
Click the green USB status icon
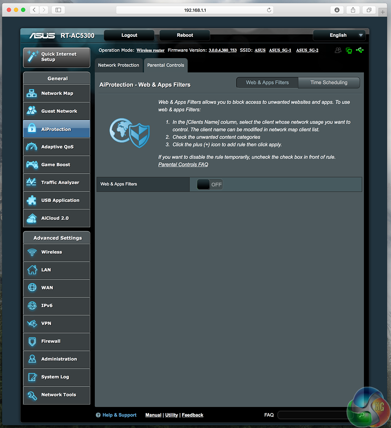(x=360, y=50)
